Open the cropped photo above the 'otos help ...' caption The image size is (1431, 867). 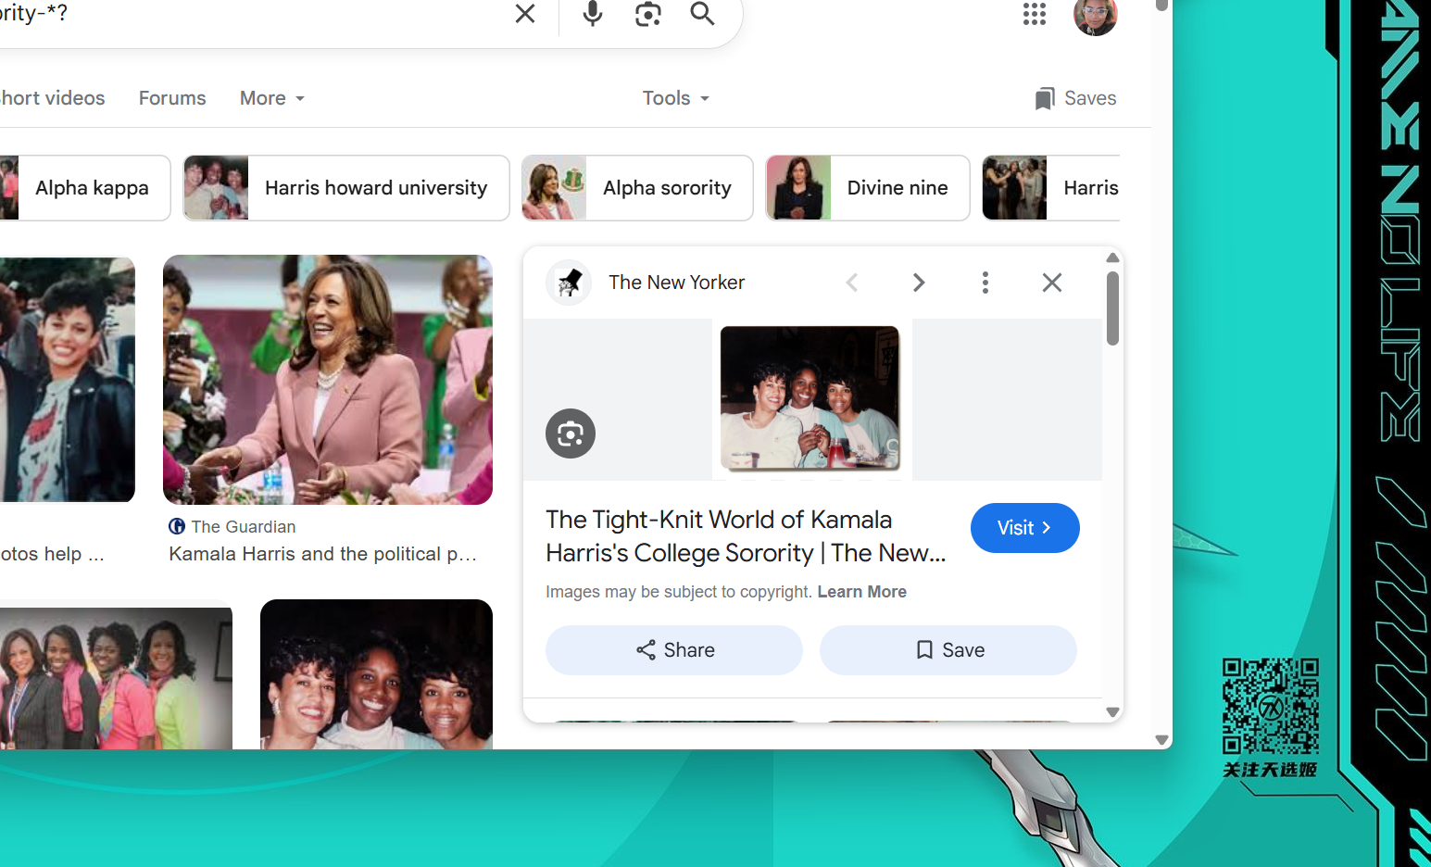pos(68,380)
